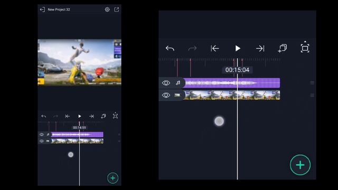Hide video track eye in phone view
This screenshot has height=190, width=338.
point(42,141)
